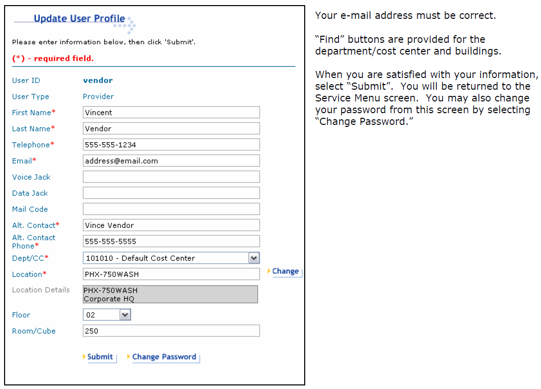
Task: Open the Change Password link
Action: pyautogui.click(x=164, y=357)
